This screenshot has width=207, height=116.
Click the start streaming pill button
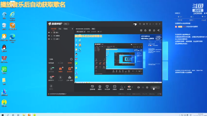pyautogui.click(x=155, y=87)
